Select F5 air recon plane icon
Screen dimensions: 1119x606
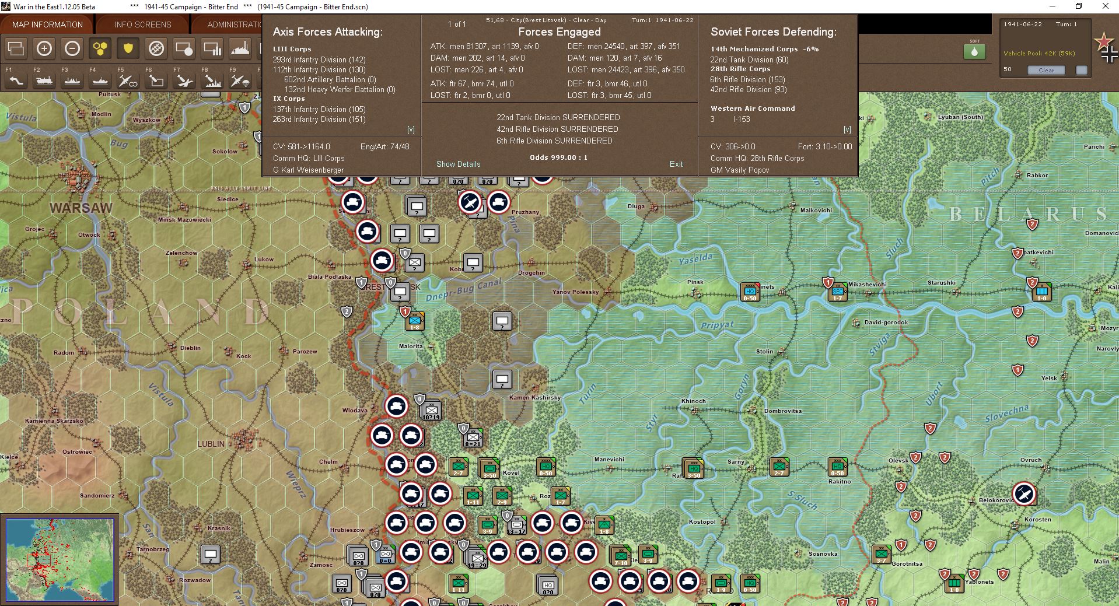click(x=128, y=80)
